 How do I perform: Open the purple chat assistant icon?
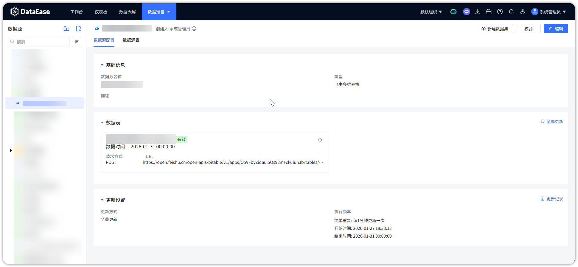[467, 12]
